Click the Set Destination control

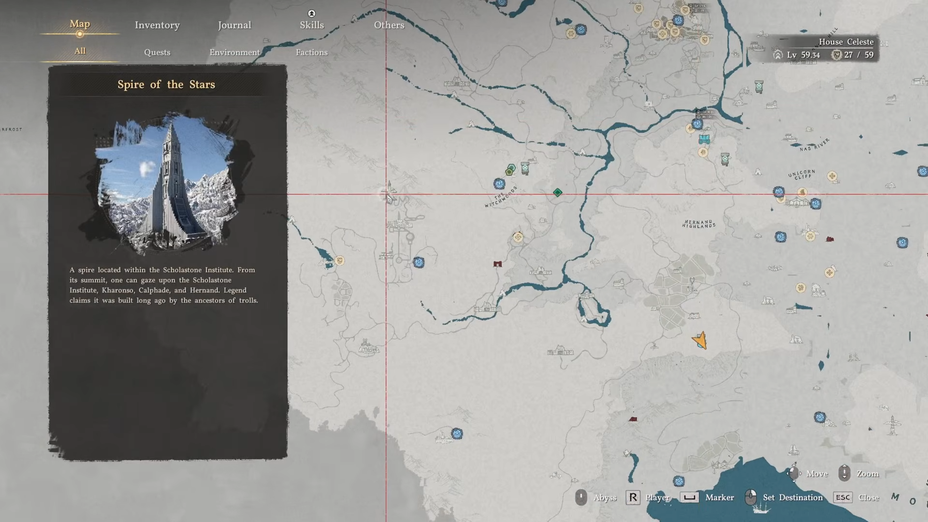click(792, 497)
